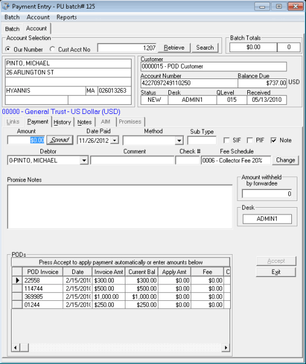The height and width of the screenshot is (364, 306).
Task: Open the Notes tab
Action: (x=84, y=122)
